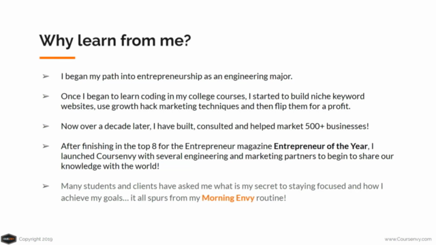
Task: Click the orange 'Morning Envy' text
Action: [228, 198]
